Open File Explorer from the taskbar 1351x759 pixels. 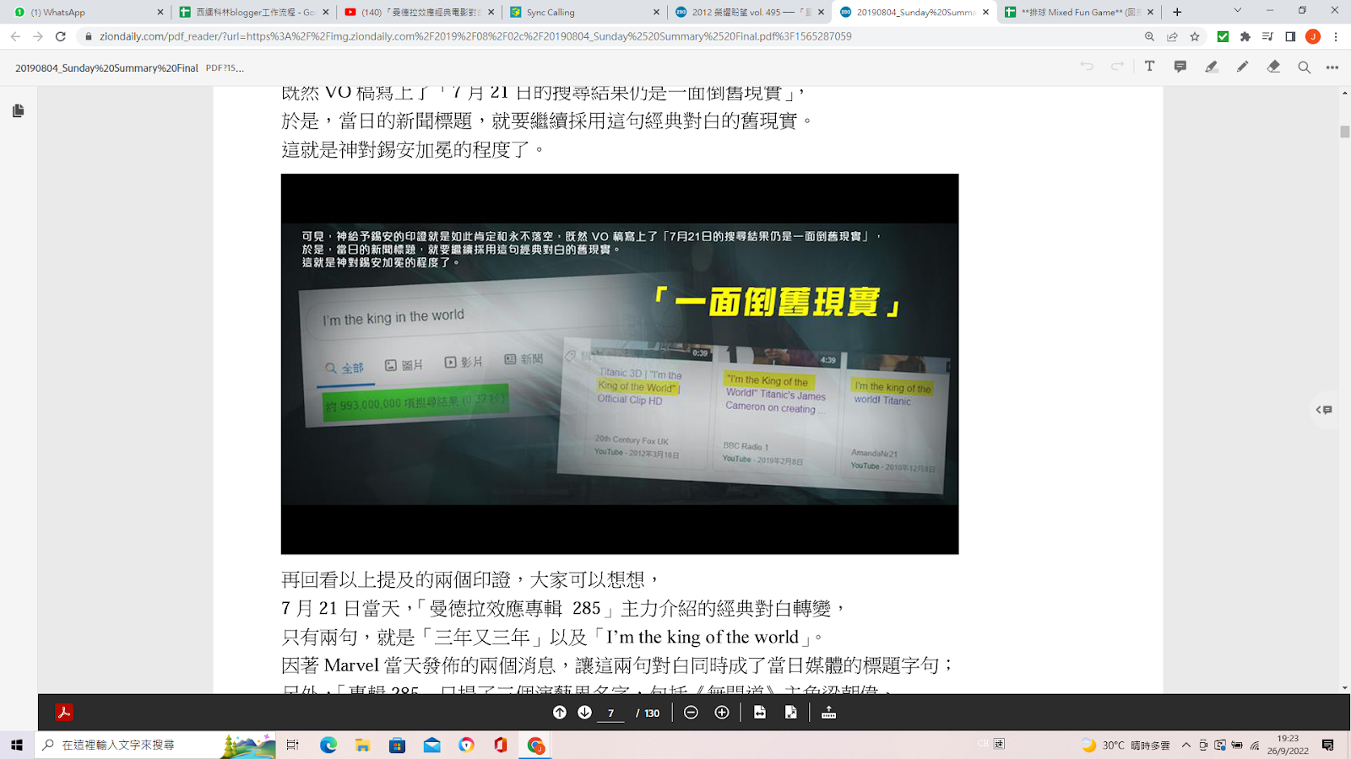tap(363, 745)
